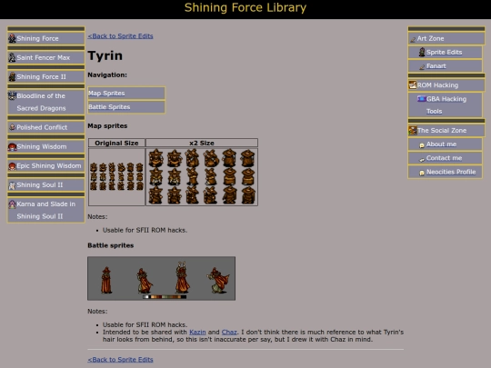Click the x2 Size map sprite sheet
Screen dimensions: 491x368
pyautogui.click(x=202, y=177)
